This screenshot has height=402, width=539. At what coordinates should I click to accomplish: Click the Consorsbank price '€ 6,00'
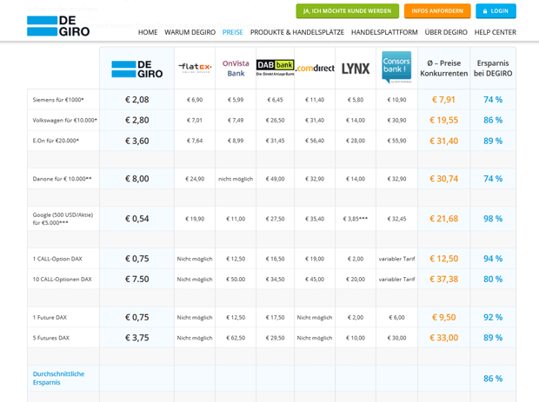pos(396,318)
